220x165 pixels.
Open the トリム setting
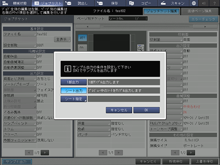[20, 129]
